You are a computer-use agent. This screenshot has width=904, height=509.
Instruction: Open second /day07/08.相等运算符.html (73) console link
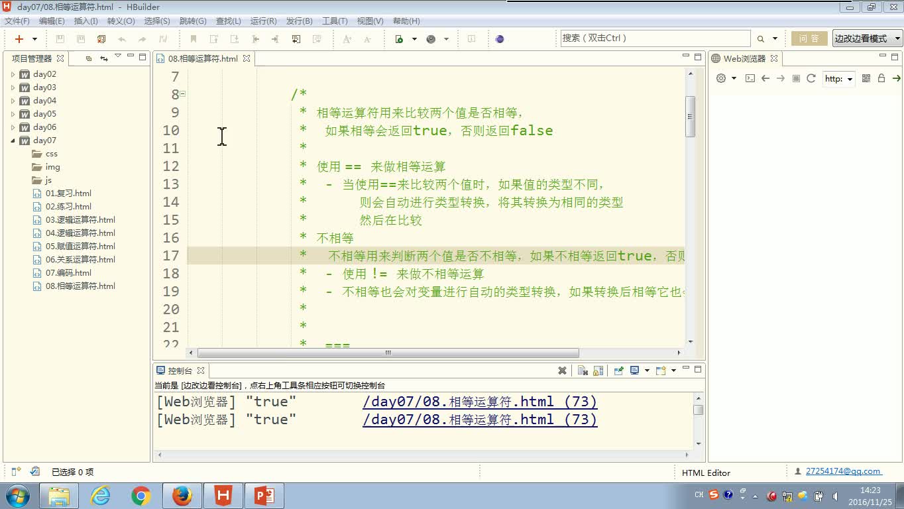[x=480, y=420]
